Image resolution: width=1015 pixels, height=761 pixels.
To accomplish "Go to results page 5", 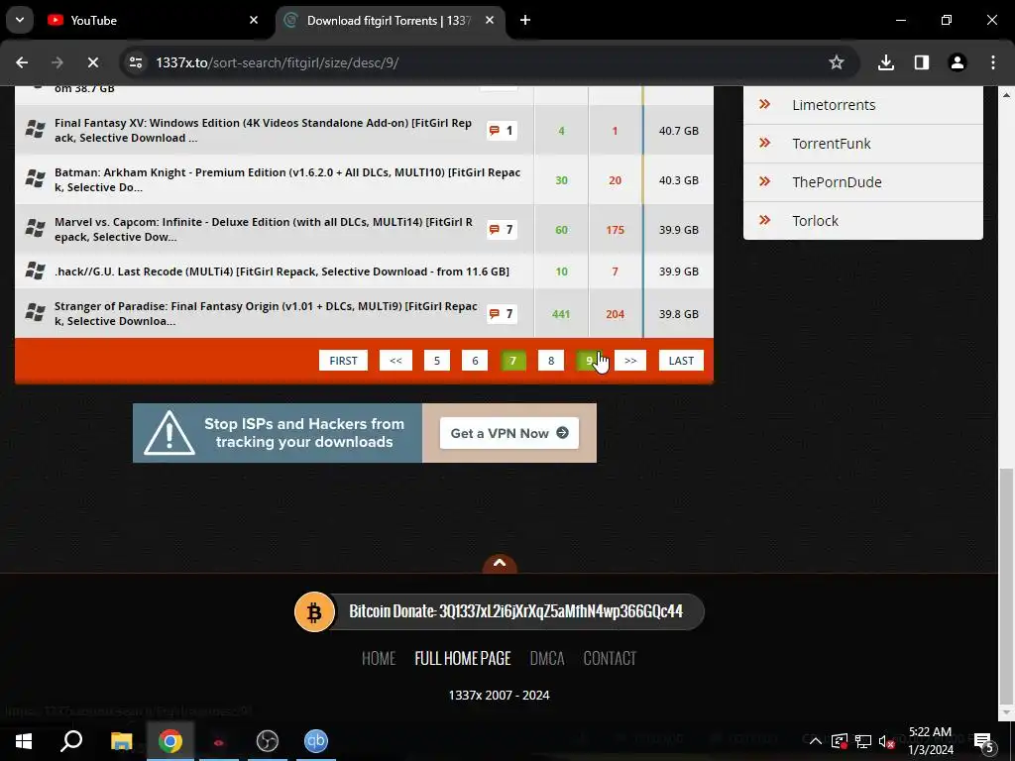I will pyautogui.click(x=437, y=361).
